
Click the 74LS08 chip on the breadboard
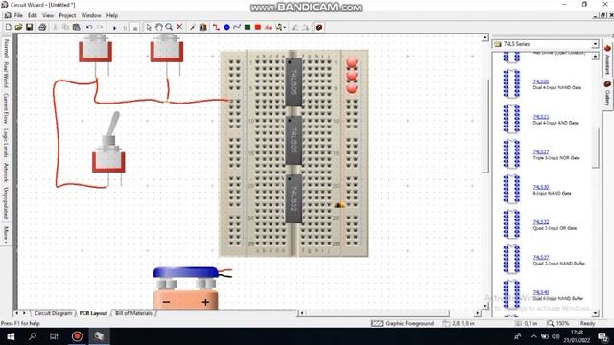294,82
